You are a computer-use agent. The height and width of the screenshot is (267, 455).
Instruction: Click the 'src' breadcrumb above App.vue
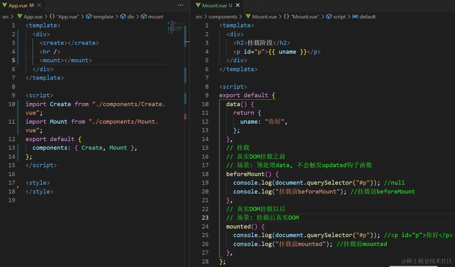[6, 17]
